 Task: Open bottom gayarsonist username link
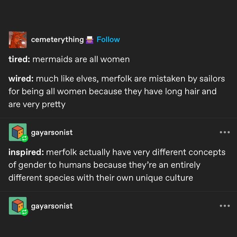52,206
